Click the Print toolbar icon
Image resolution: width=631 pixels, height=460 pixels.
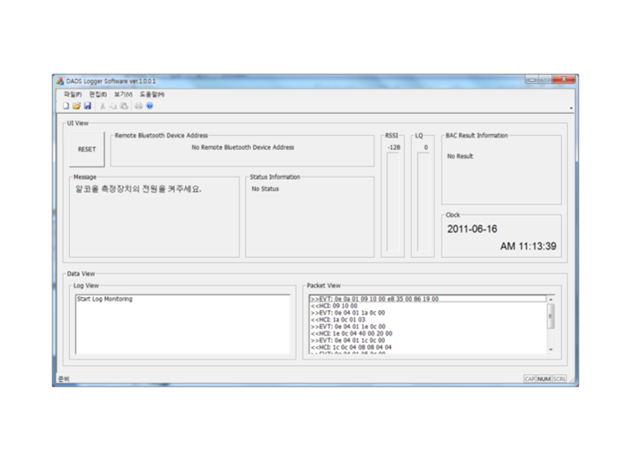pyautogui.click(x=138, y=106)
